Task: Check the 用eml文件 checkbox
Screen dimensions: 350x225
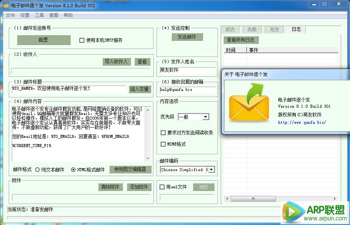Action: (162, 187)
